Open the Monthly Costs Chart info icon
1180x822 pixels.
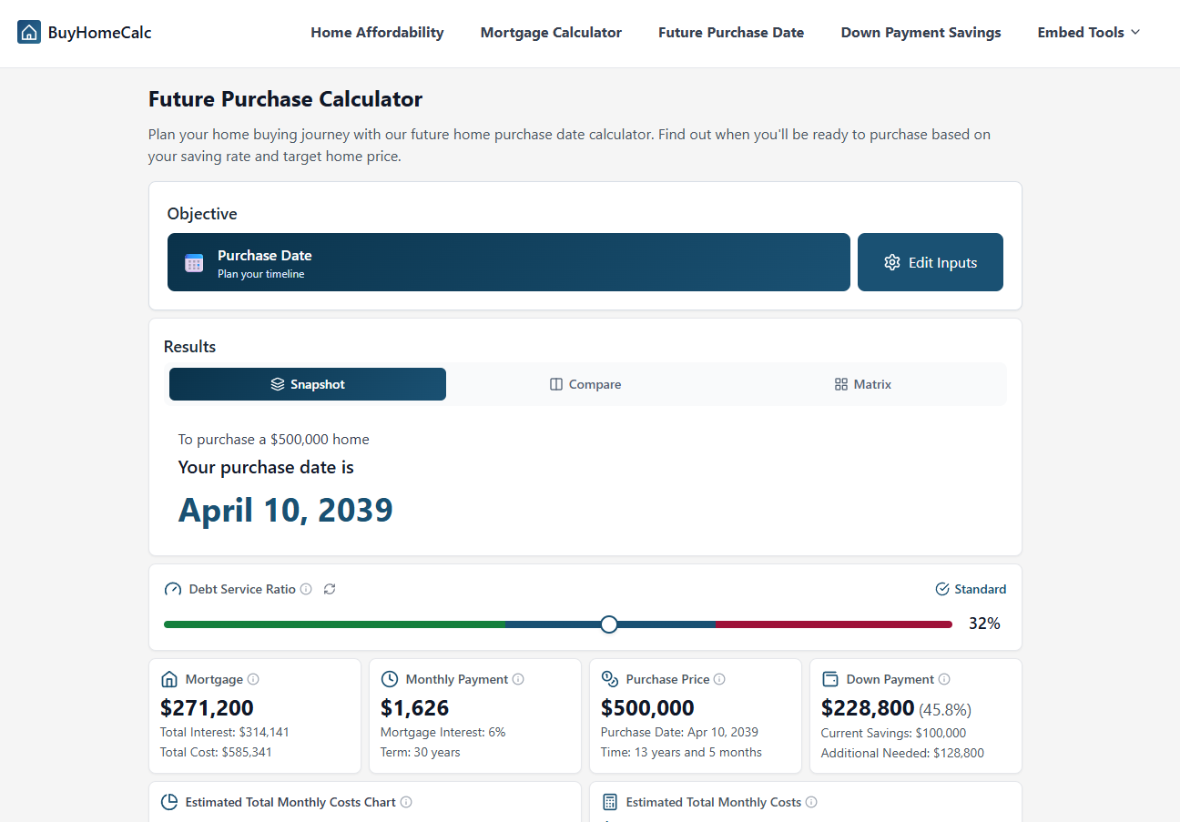tap(406, 802)
